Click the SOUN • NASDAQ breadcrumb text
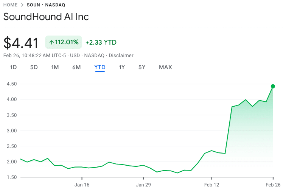This screenshot has height=191, width=283. [x=46, y=5]
